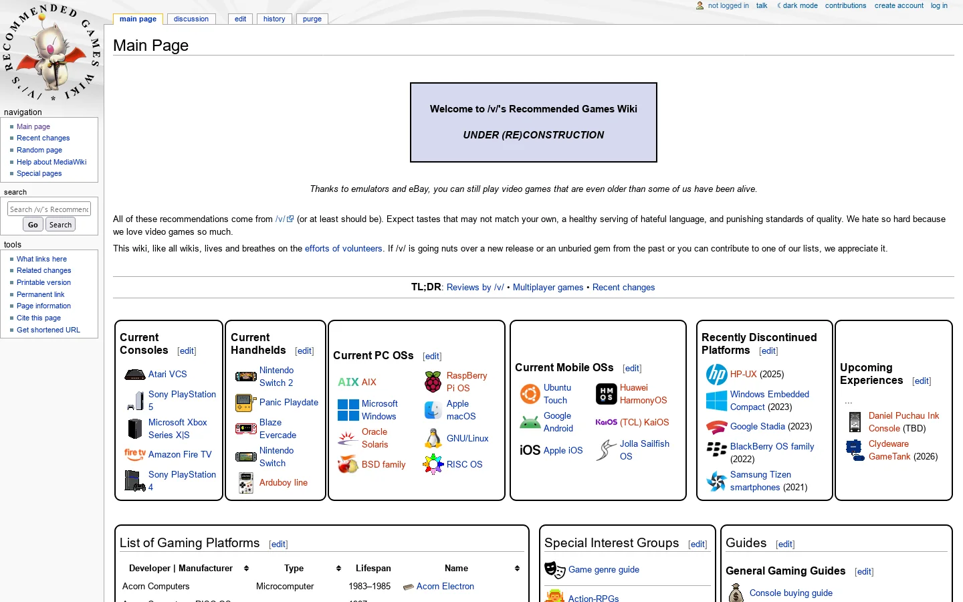Click the Panic Playdate handheld icon
963x602 pixels.
[246, 403]
